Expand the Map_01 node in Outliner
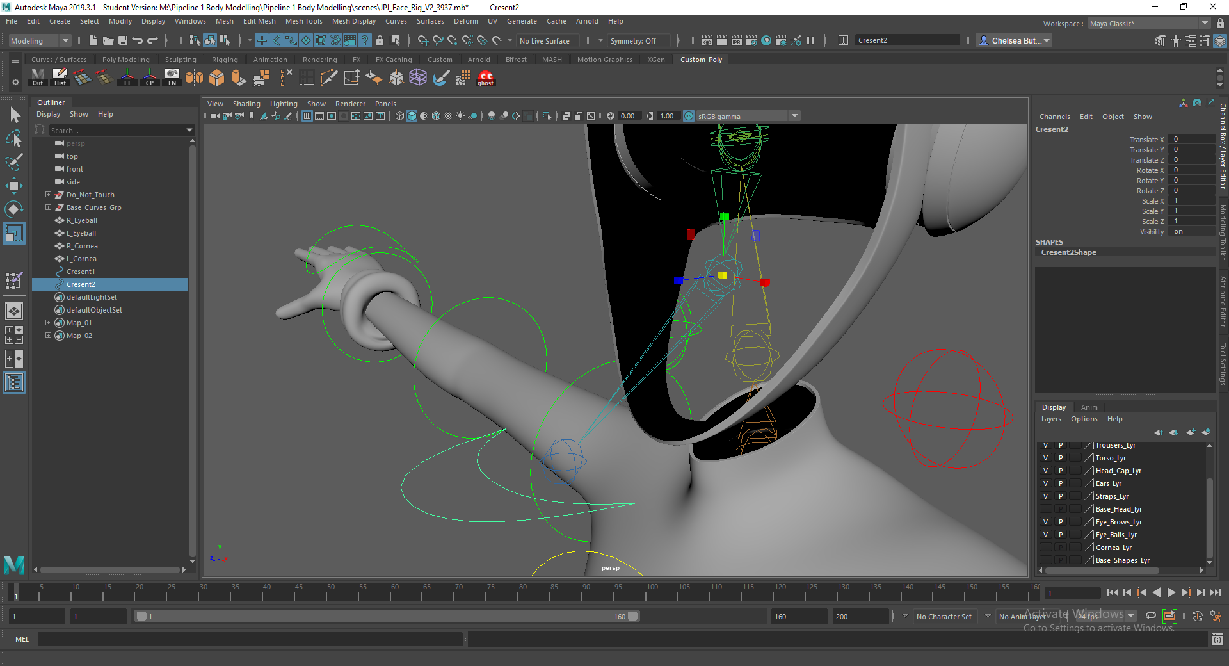 tap(48, 323)
